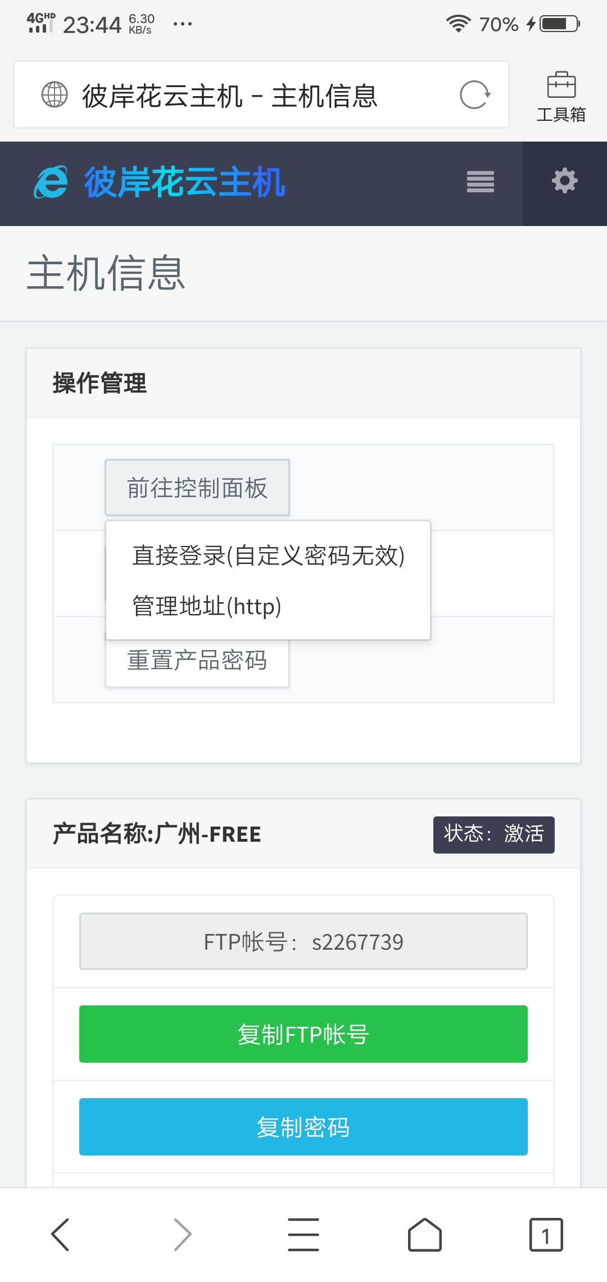The image size is (607, 1282).
Task: Tap the address bar page title text
Action: 230,96
